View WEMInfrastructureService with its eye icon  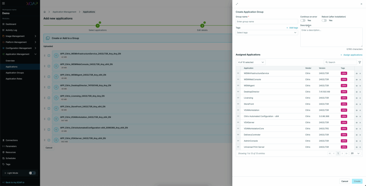pos(357,74)
